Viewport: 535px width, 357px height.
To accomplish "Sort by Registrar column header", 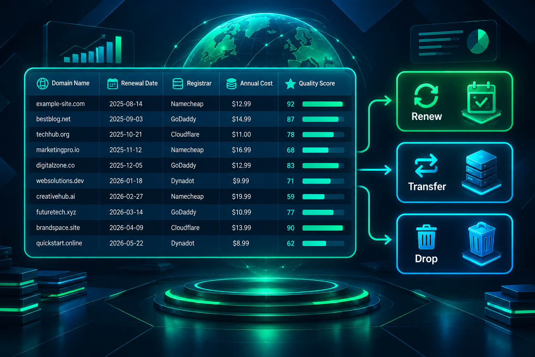I will (x=192, y=83).
